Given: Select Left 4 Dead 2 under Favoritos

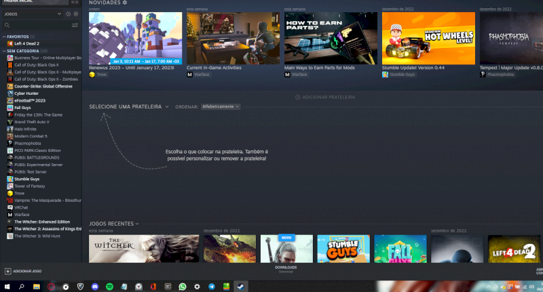Looking at the screenshot, I should (26, 43).
